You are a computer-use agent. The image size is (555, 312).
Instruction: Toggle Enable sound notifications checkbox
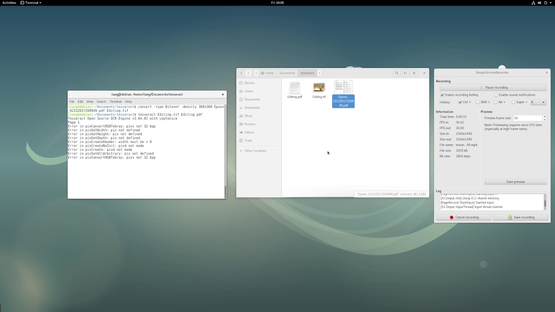[x=496, y=95]
